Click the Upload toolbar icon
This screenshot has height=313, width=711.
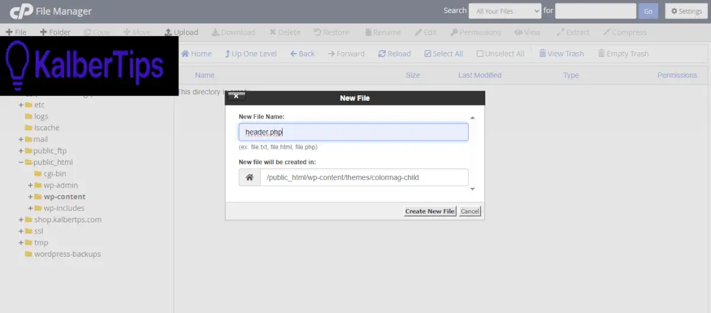[168, 32]
